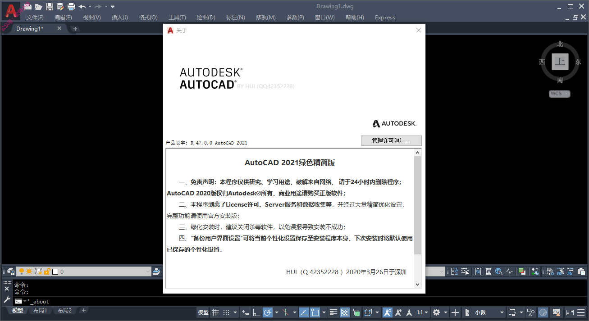Click the ViewCube 西 direction label
589x321 pixels.
542,62
